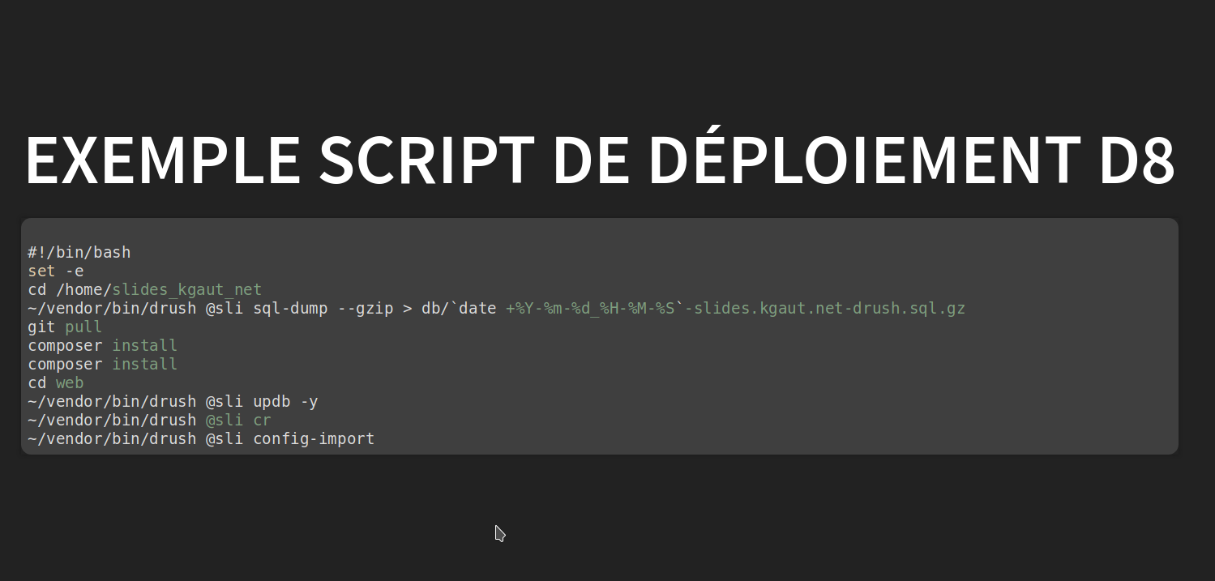Click the word EXEMPLE in the slide title
Screen dimensions: 1215x581
point(162,160)
